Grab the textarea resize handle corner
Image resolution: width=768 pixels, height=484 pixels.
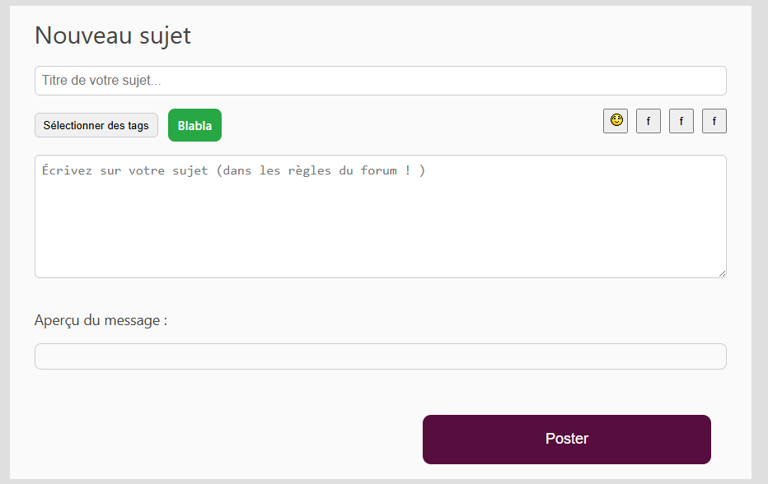(722, 273)
